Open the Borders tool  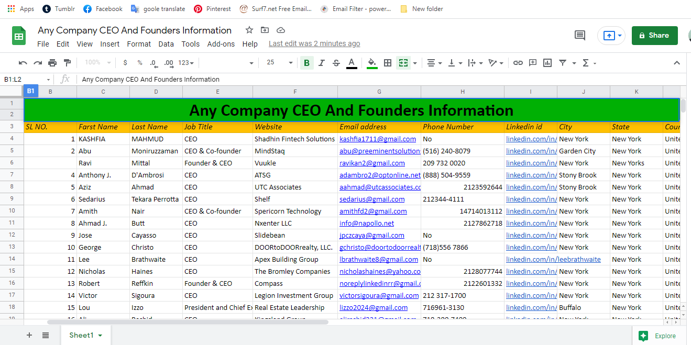tap(388, 63)
